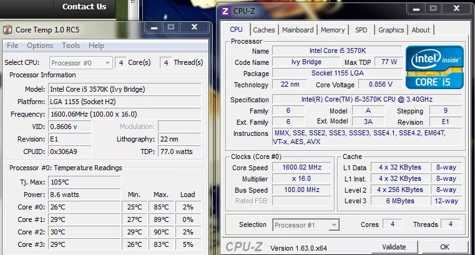
Task: Click the Frequency value 1600.06MHz
Action: coord(124,114)
